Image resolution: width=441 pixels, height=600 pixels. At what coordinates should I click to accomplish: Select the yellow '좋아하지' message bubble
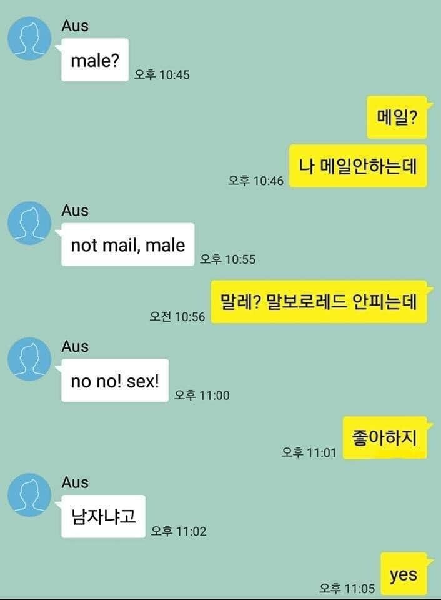point(385,437)
